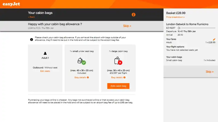Open Bag details for small under seat bag
Screen dimensions: 218x122
(x=80, y=78)
